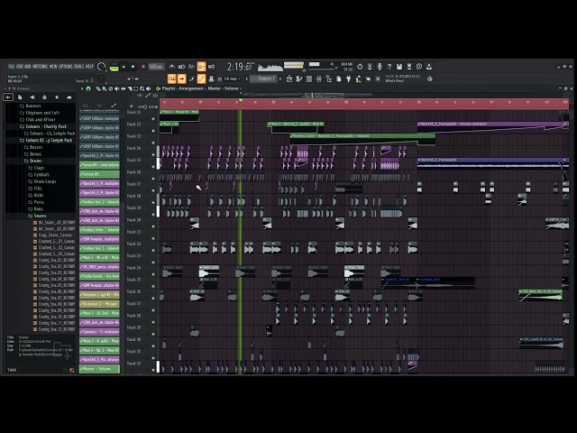Screen dimensions: 577x433
Task: Click the save project floppy icon
Action: pyautogui.click(x=399, y=67)
